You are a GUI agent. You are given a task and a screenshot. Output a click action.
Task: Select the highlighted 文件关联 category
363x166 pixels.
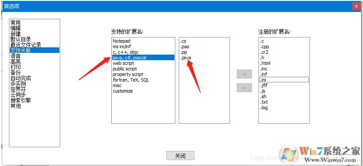click(x=35, y=50)
